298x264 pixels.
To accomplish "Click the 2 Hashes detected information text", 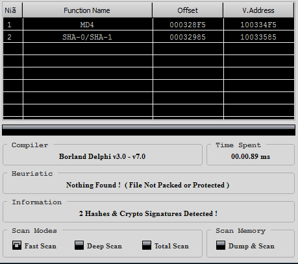I will [x=148, y=213].
